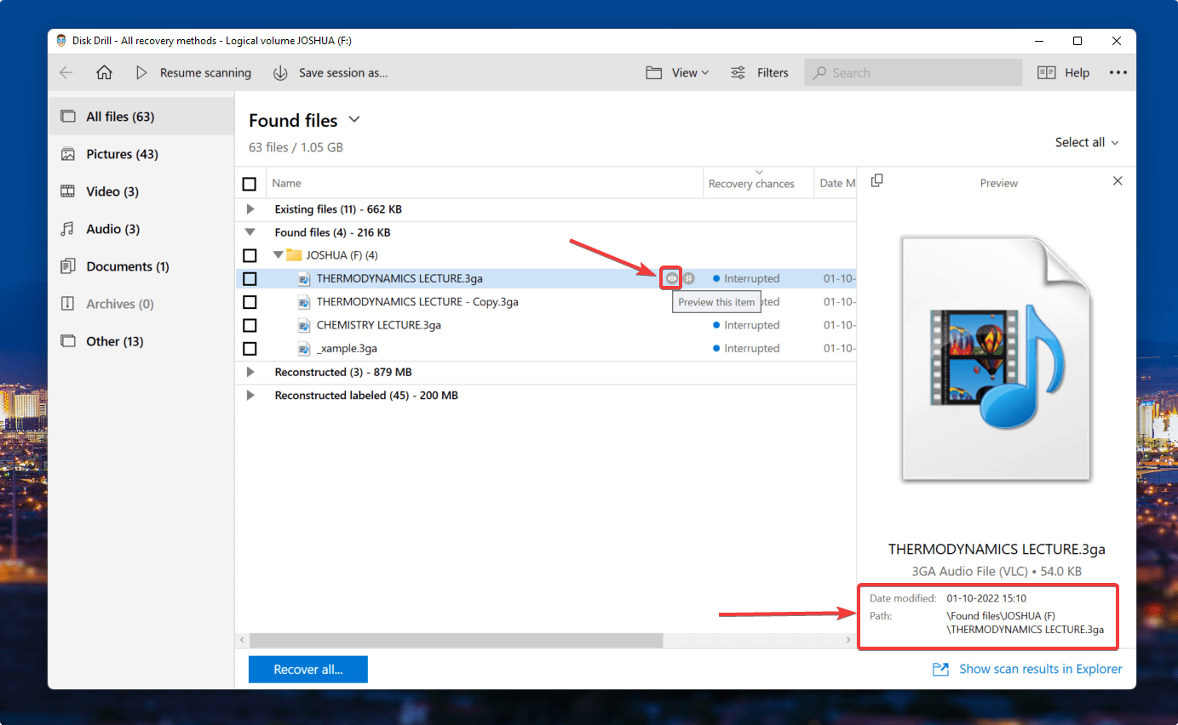
Task: Tick the checkbox beside _xample.3ga
Action: 250,349
